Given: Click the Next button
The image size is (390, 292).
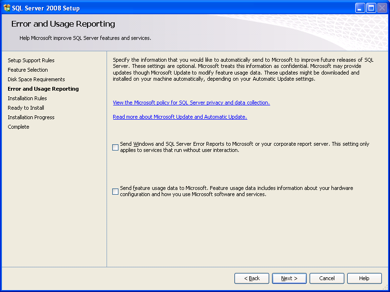Looking at the screenshot, I should [x=289, y=278].
